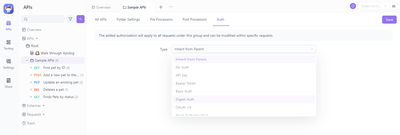Open the Type auth dropdown
The image size is (400, 135).
[x=243, y=49]
